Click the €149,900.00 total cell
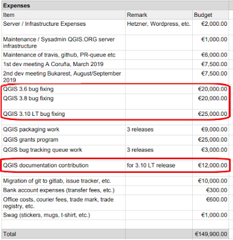 coord(211,234)
